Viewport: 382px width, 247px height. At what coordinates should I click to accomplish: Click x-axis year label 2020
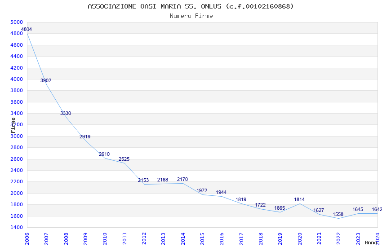pyautogui.click(x=300, y=239)
